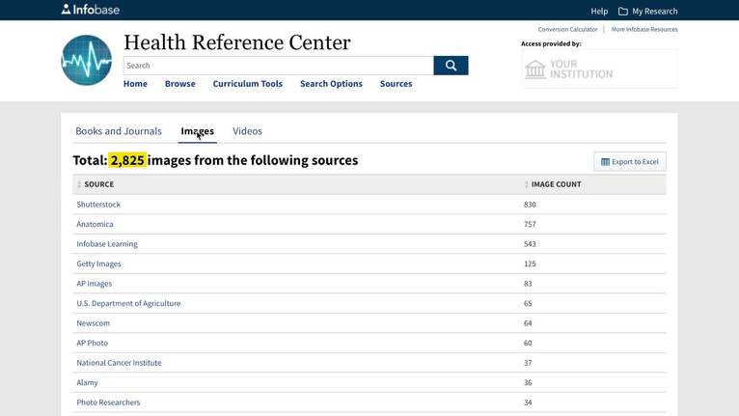
Task: Switch to the Books and Journals tab
Action: tap(119, 131)
